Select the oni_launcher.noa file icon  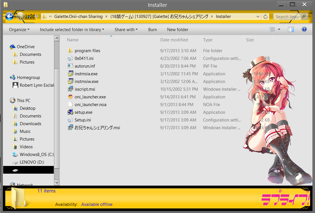pos(70,104)
